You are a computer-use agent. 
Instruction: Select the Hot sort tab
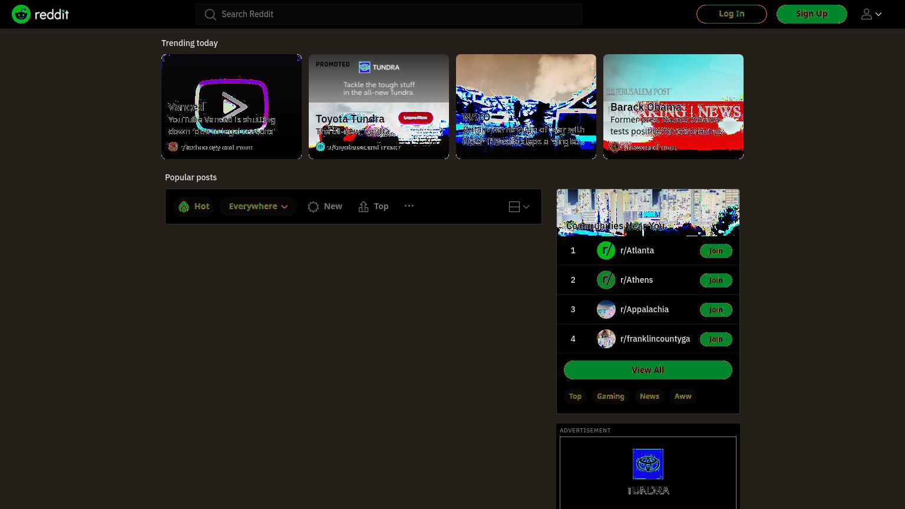point(194,207)
